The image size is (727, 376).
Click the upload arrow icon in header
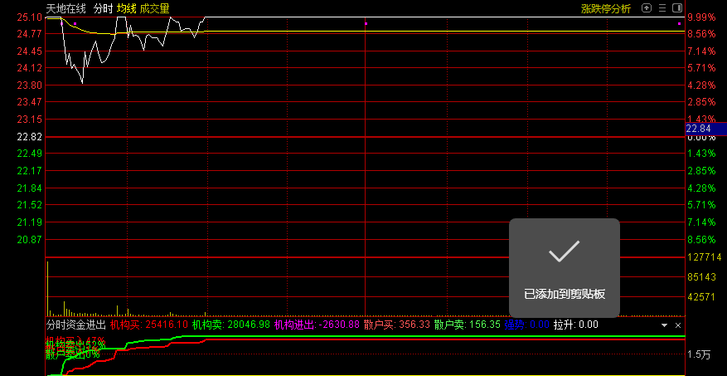click(647, 8)
